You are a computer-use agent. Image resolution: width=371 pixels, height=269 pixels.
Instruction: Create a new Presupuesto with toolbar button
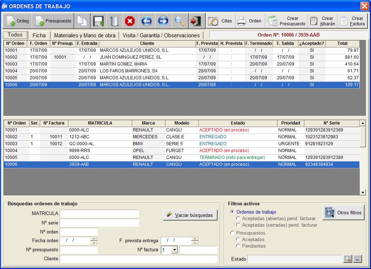coord(53,21)
